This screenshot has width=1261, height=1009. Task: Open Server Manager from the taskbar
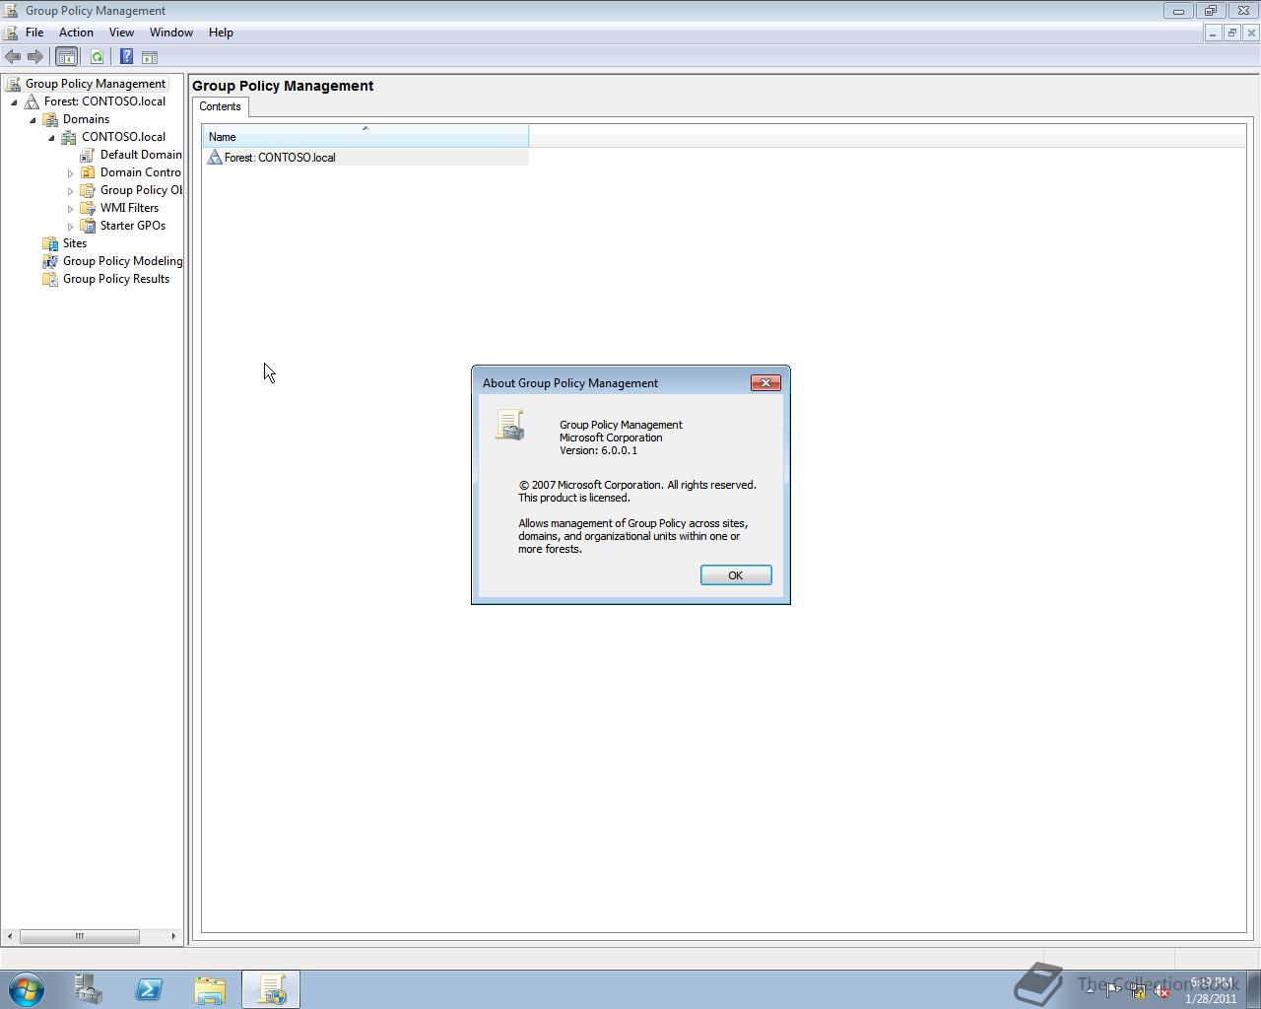[x=88, y=989]
